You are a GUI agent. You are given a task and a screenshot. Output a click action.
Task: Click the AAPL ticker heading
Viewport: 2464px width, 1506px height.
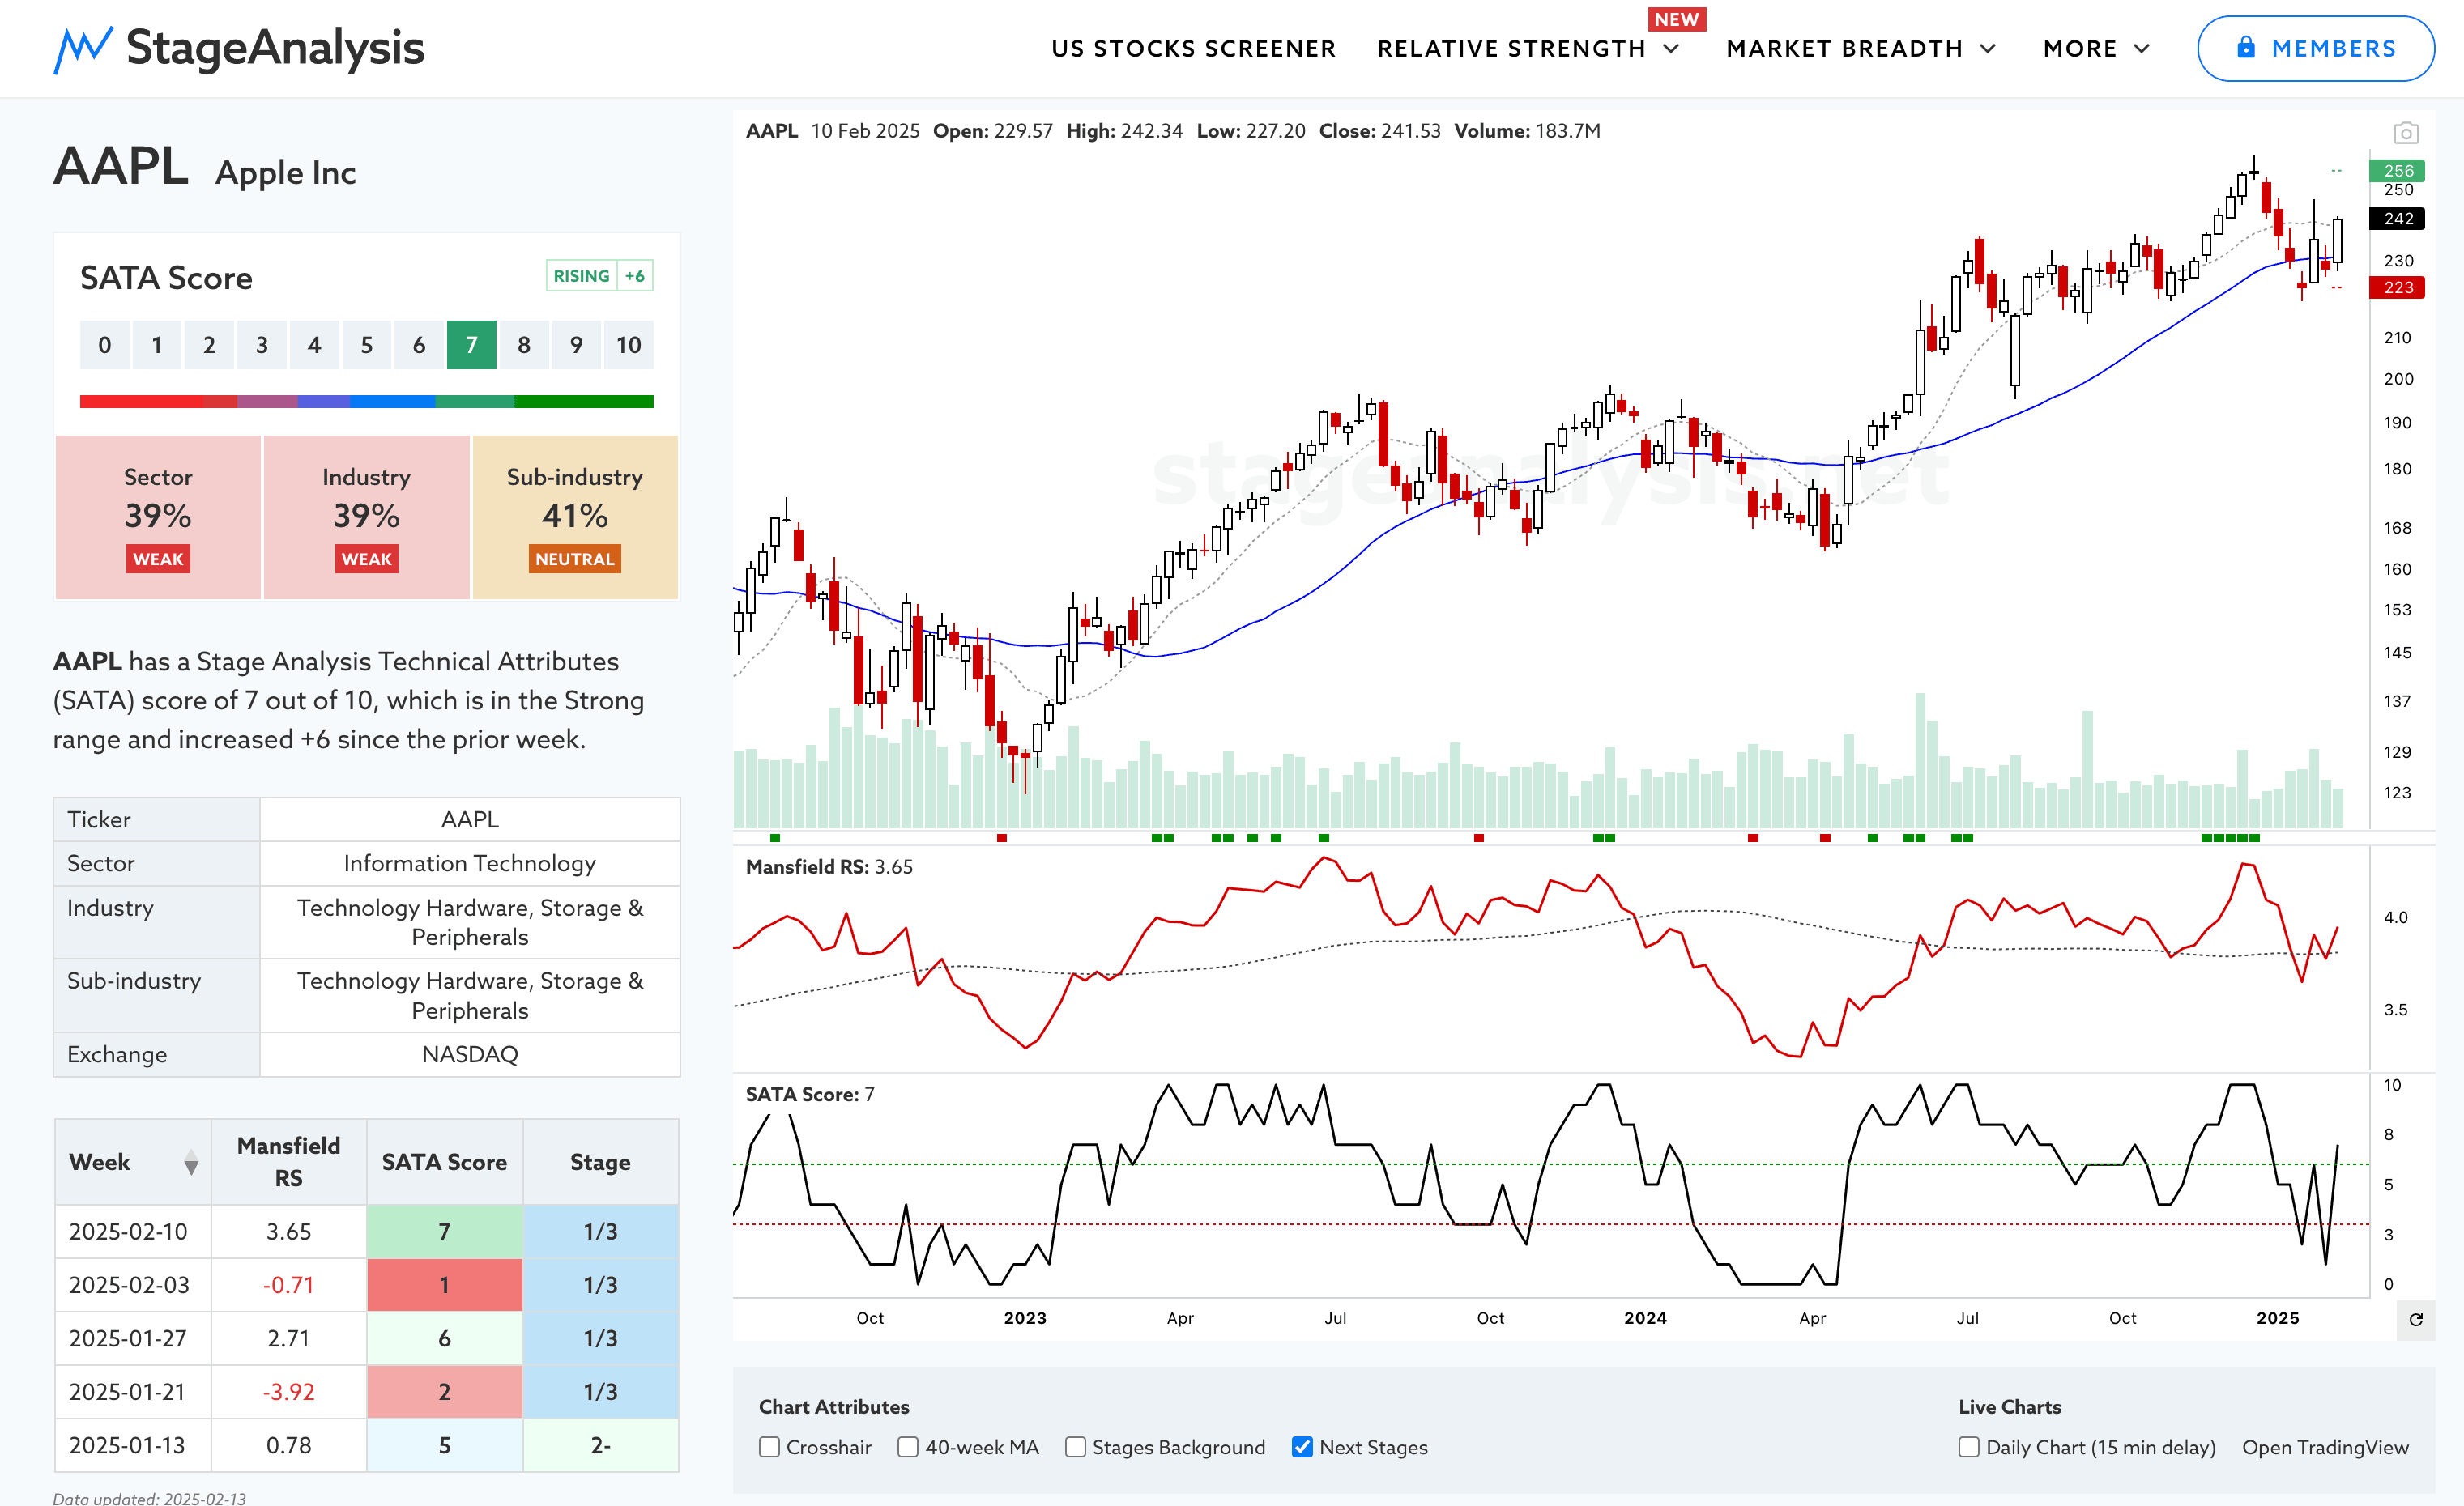(121, 166)
